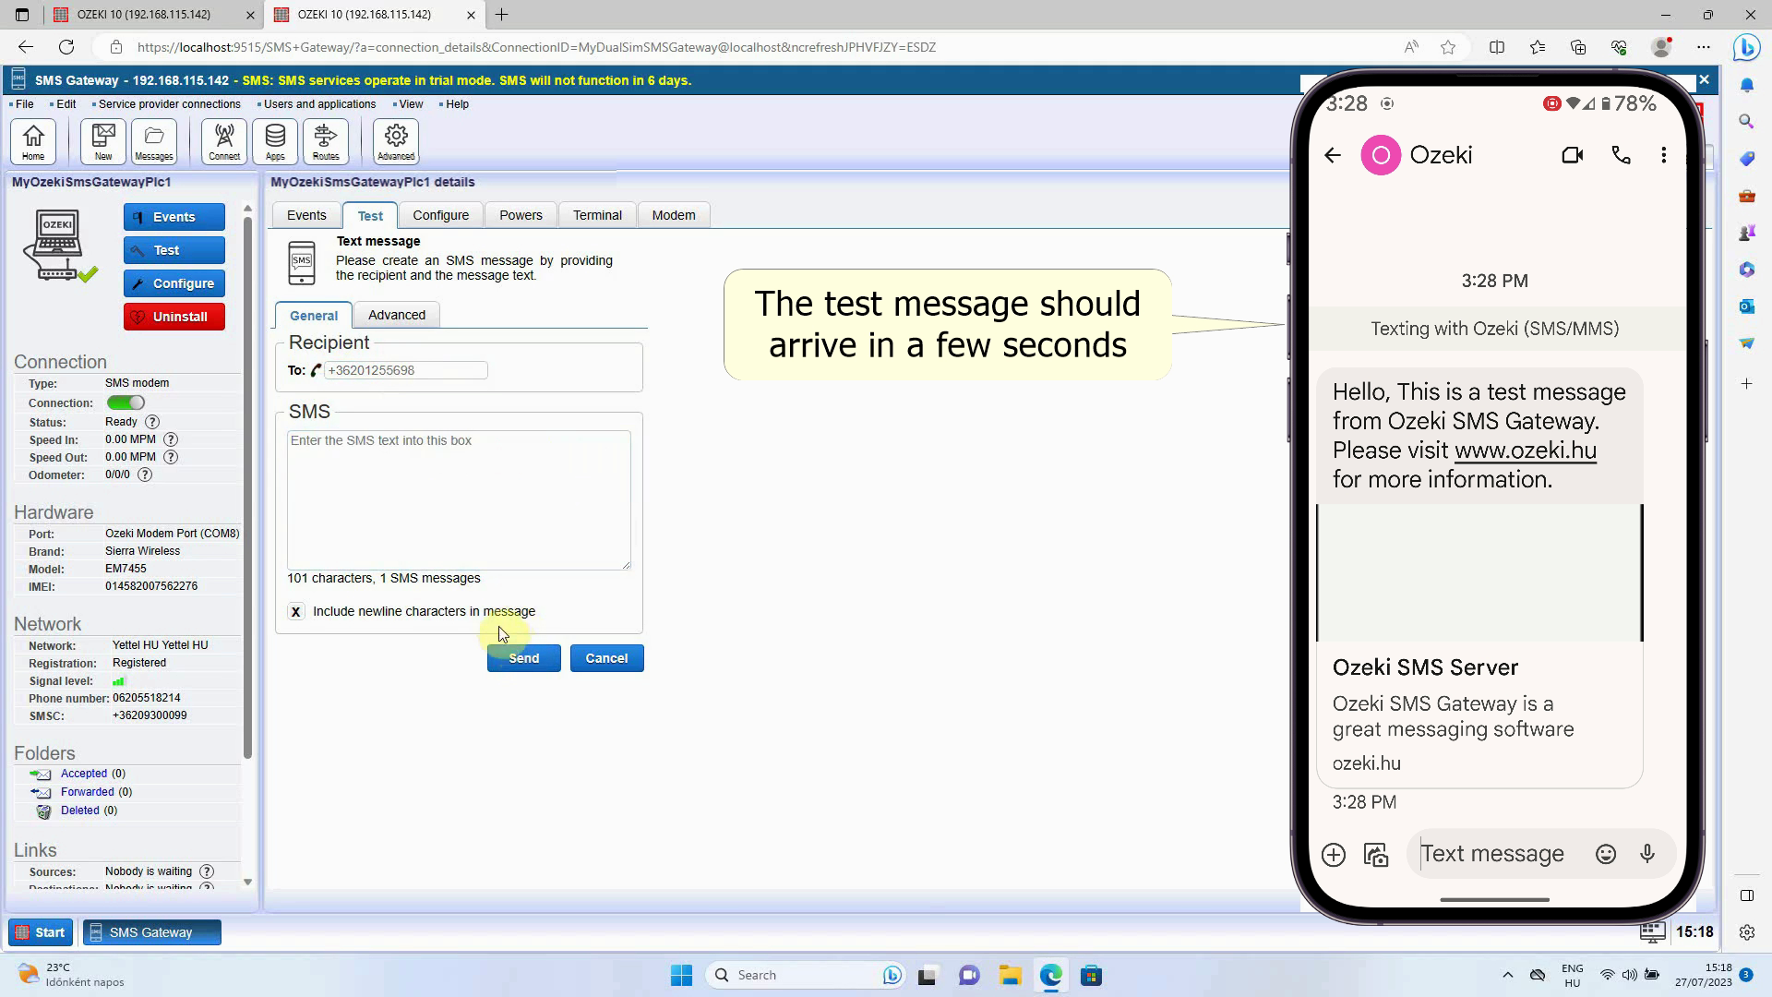Viewport: 1772px width, 997px height.
Task: Open the Accepted folder link
Action: [x=84, y=774]
